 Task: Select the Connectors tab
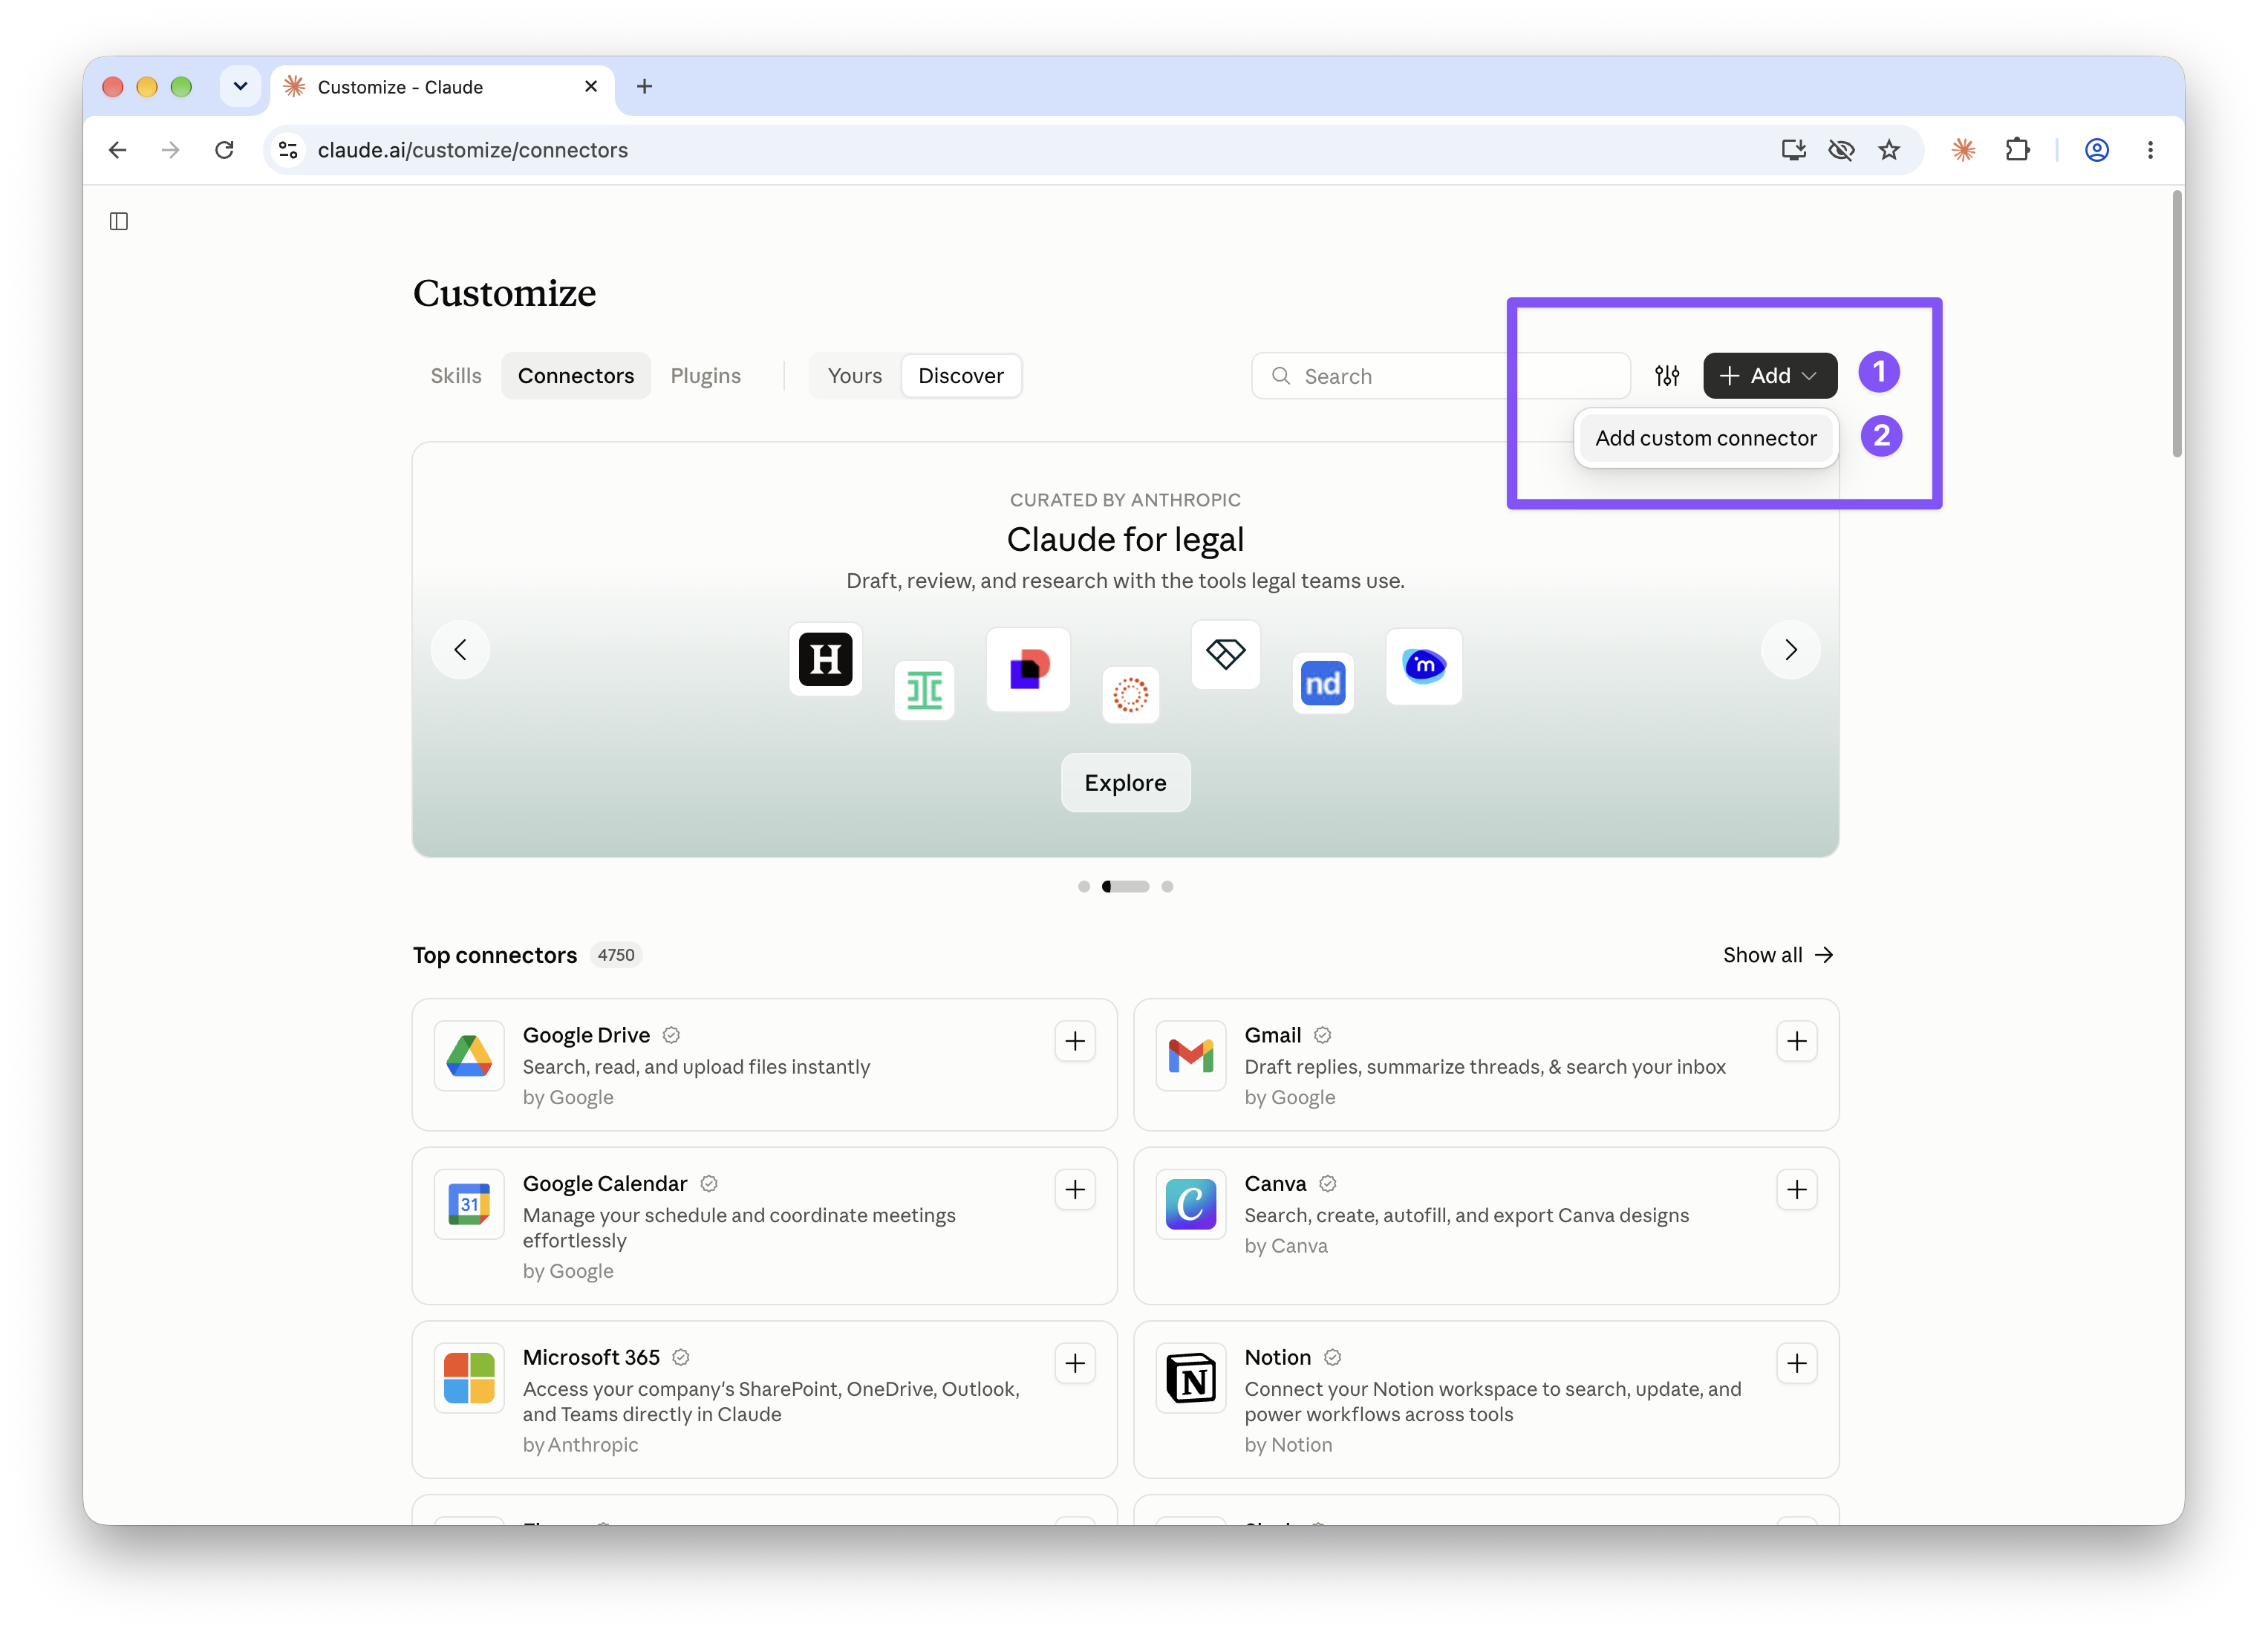click(576, 376)
